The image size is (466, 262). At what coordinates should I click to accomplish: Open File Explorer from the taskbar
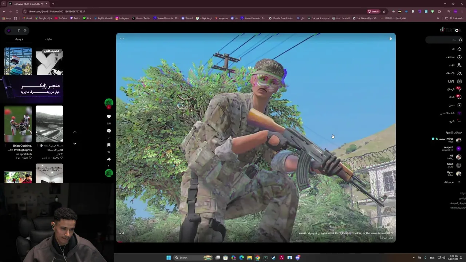click(249, 258)
